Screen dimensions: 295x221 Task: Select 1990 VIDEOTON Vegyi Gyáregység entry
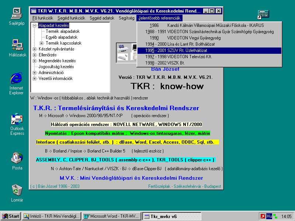click(209, 38)
